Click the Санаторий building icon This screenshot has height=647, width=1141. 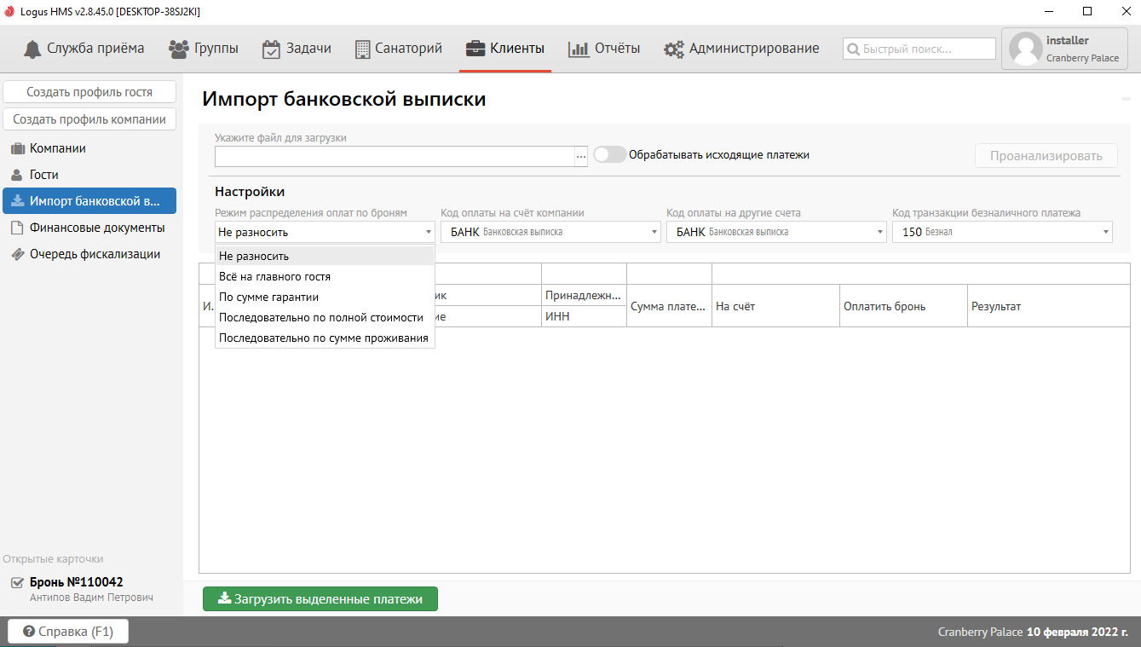363,49
